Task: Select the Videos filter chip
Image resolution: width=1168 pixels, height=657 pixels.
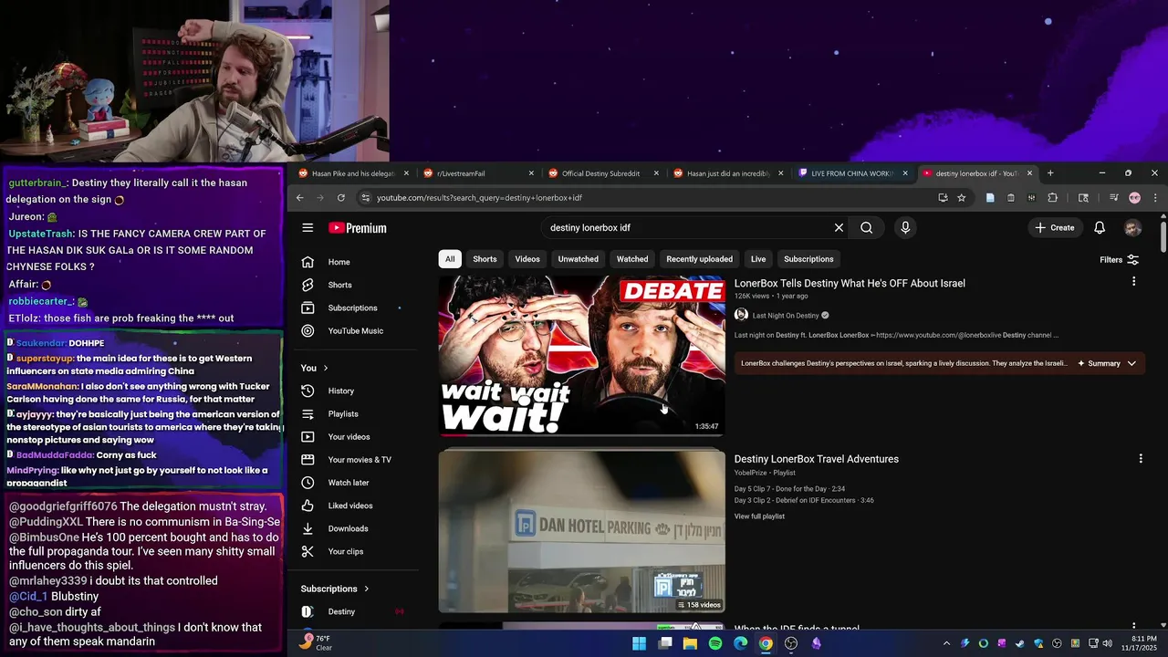Action: click(x=527, y=259)
